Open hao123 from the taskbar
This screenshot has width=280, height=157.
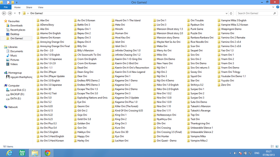click(x=22, y=153)
